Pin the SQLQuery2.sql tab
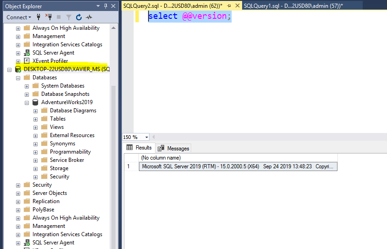 coord(229,6)
